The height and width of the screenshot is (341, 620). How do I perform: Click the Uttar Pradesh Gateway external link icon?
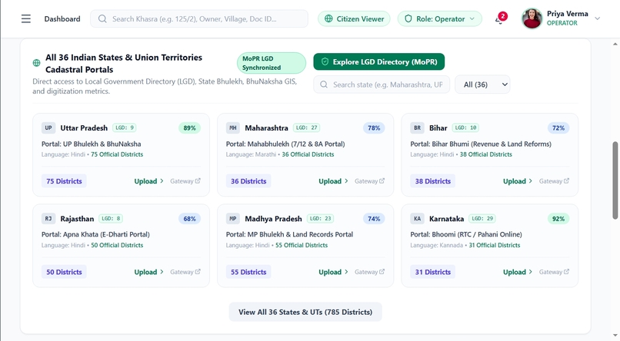(198, 180)
